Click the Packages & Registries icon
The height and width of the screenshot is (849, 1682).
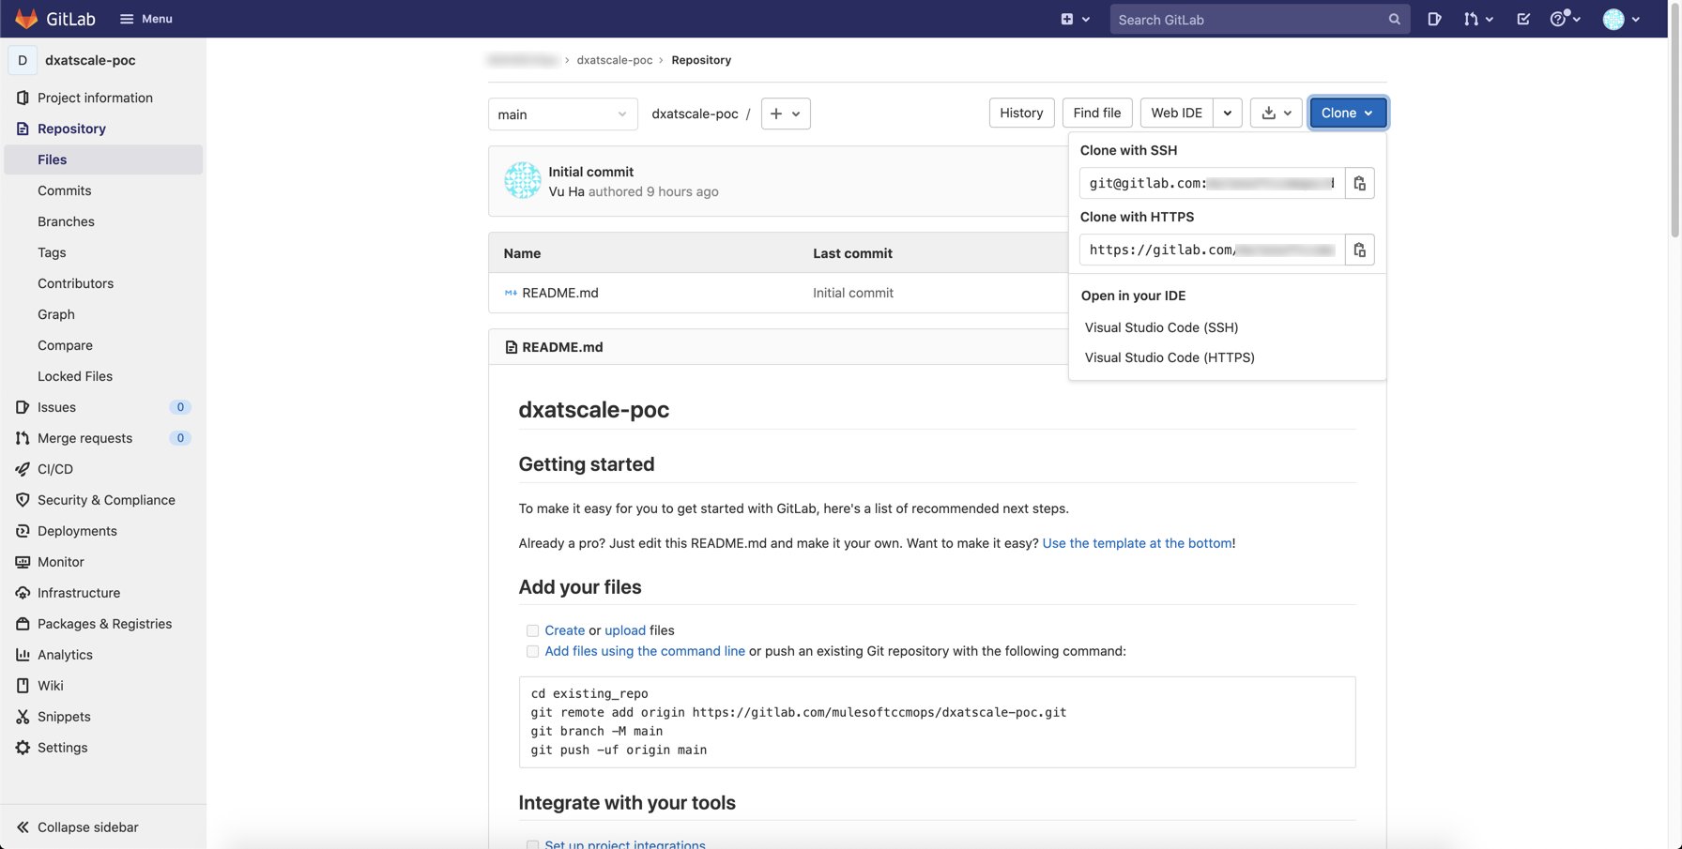tap(23, 624)
